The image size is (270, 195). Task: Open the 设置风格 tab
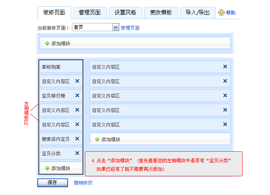click(x=125, y=12)
